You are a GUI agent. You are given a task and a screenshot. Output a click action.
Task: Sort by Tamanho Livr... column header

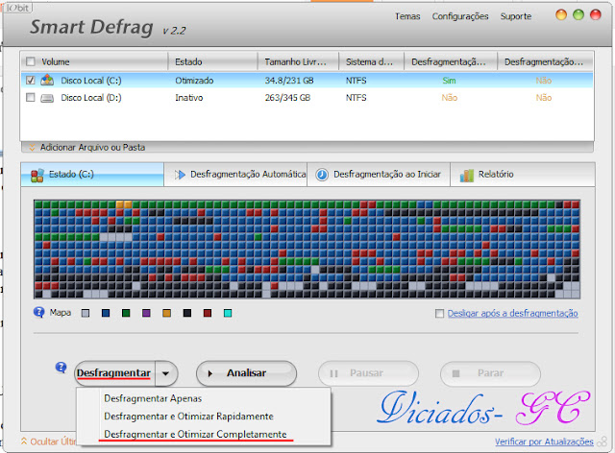click(298, 62)
